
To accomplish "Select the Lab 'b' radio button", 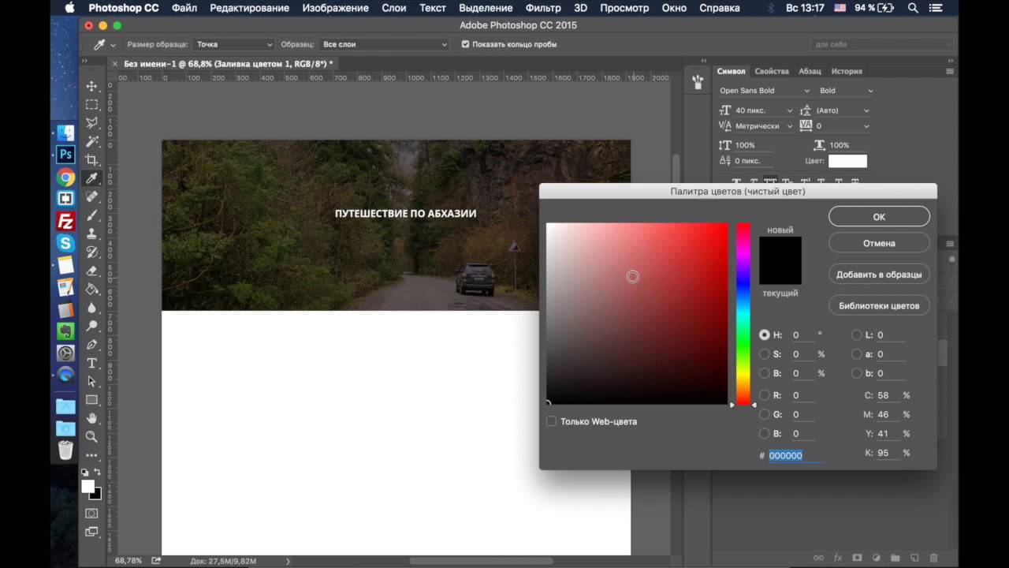I will [x=857, y=373].
